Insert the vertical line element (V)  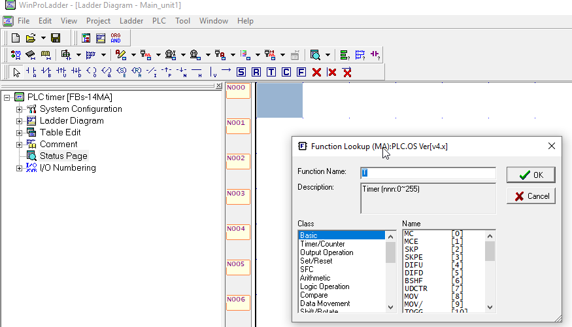click(213, 72)
